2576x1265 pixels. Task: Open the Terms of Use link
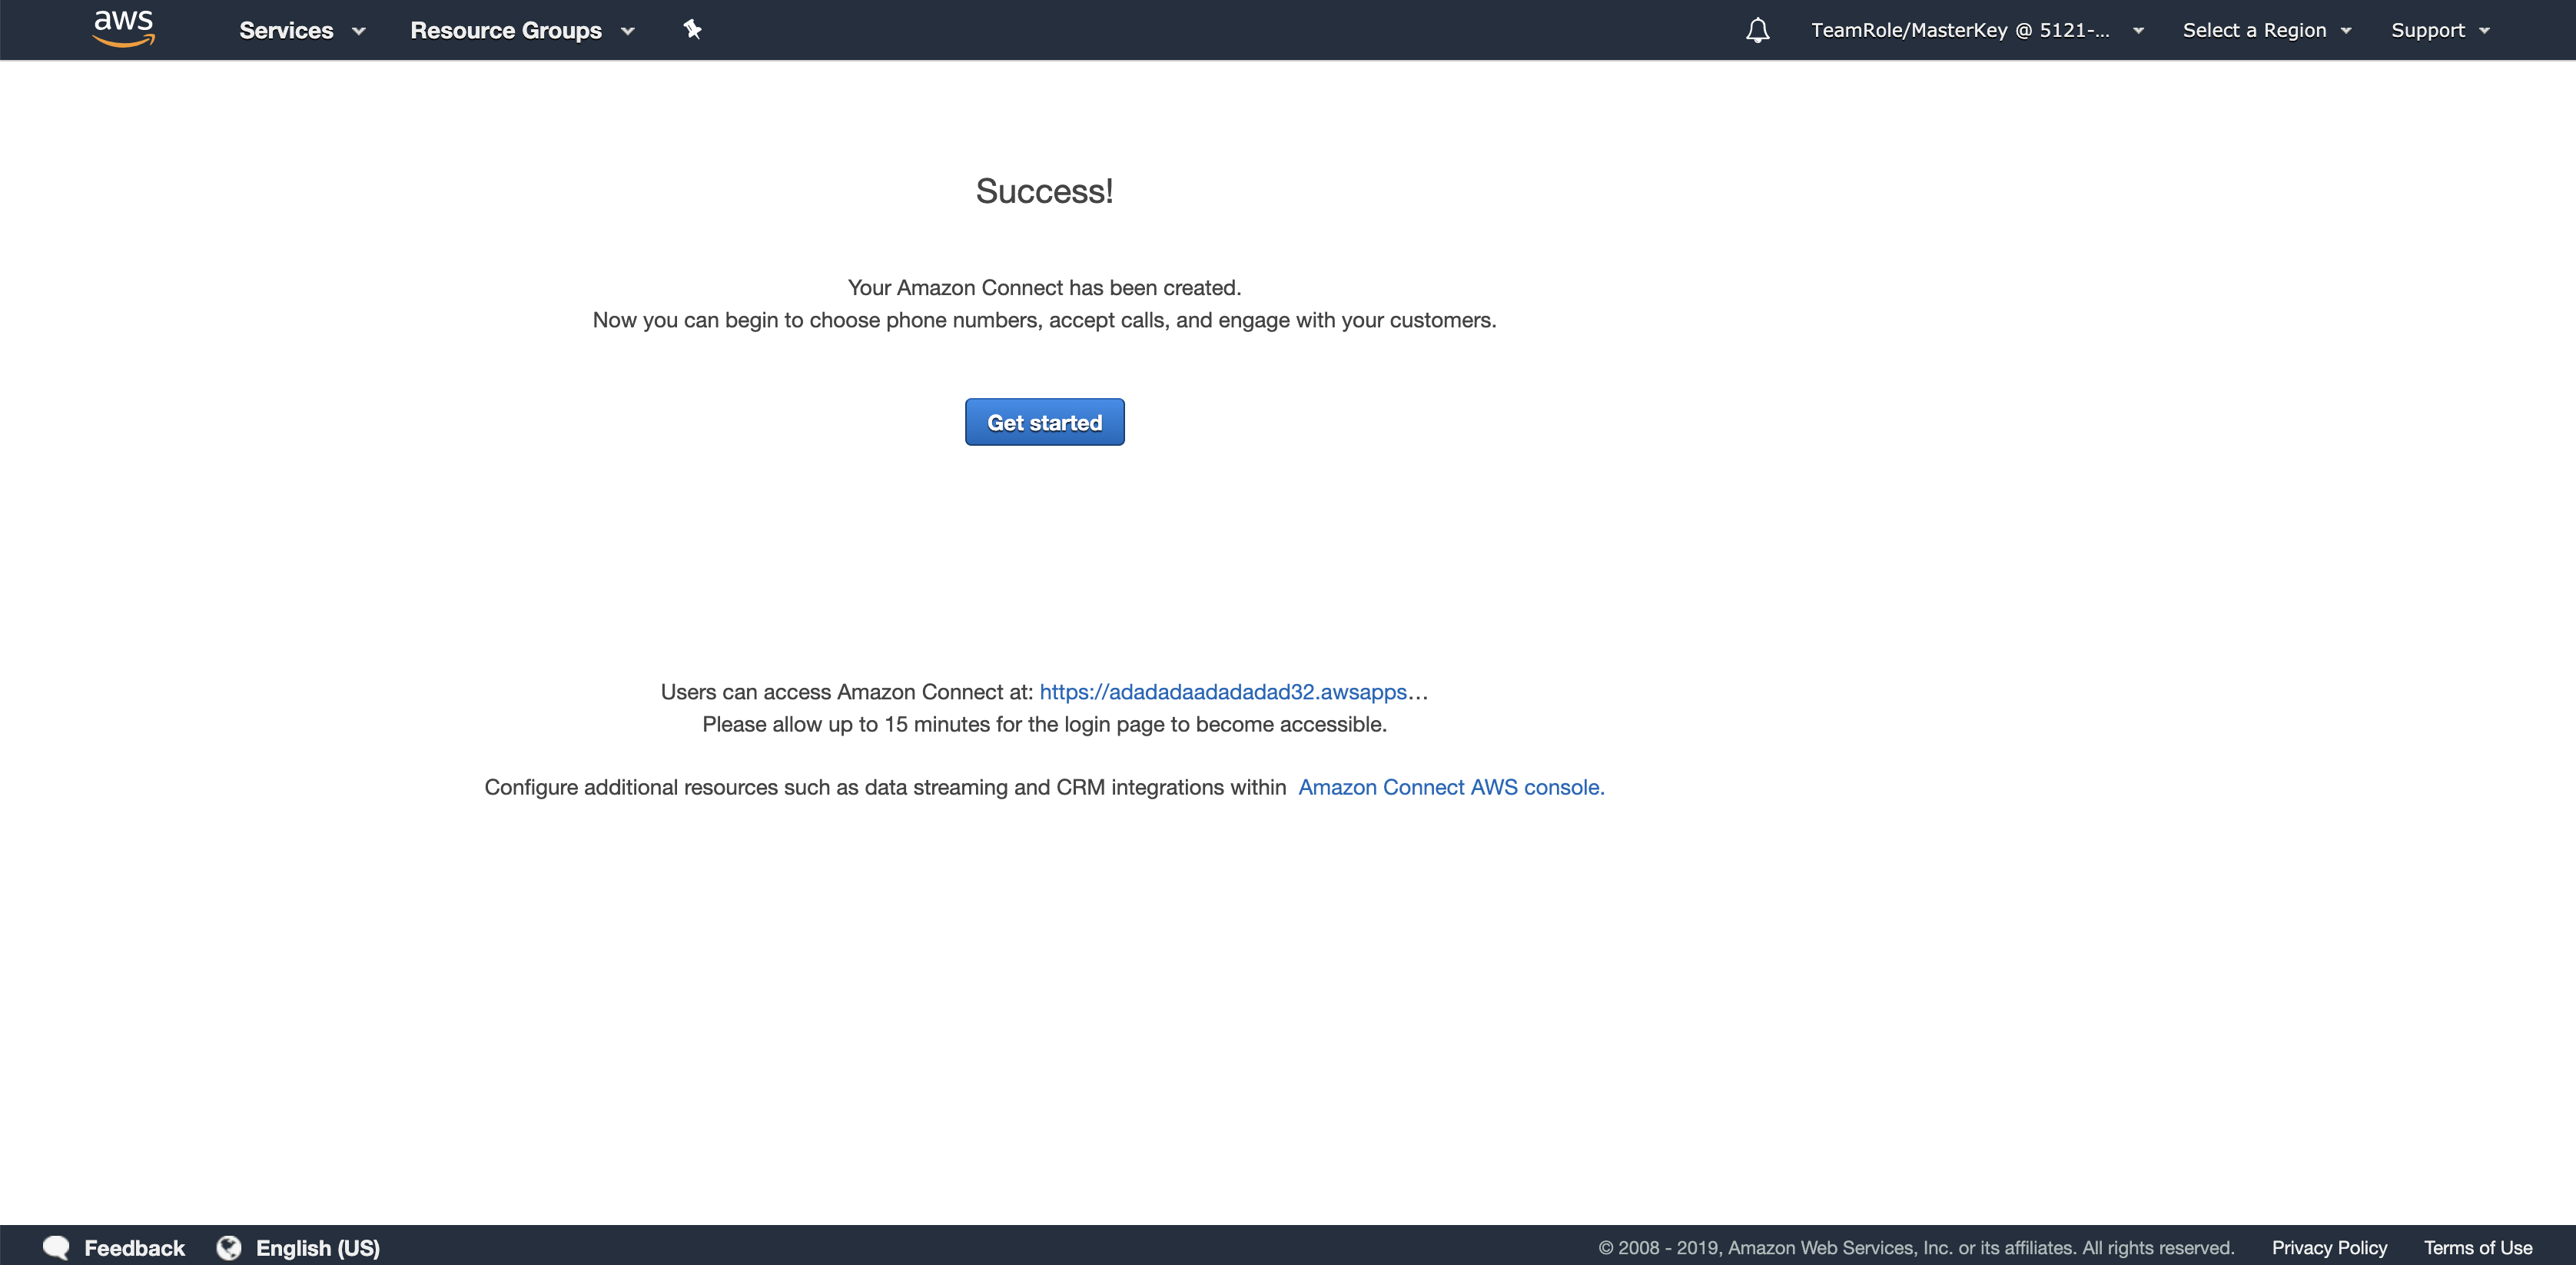coord(2477,1247)
